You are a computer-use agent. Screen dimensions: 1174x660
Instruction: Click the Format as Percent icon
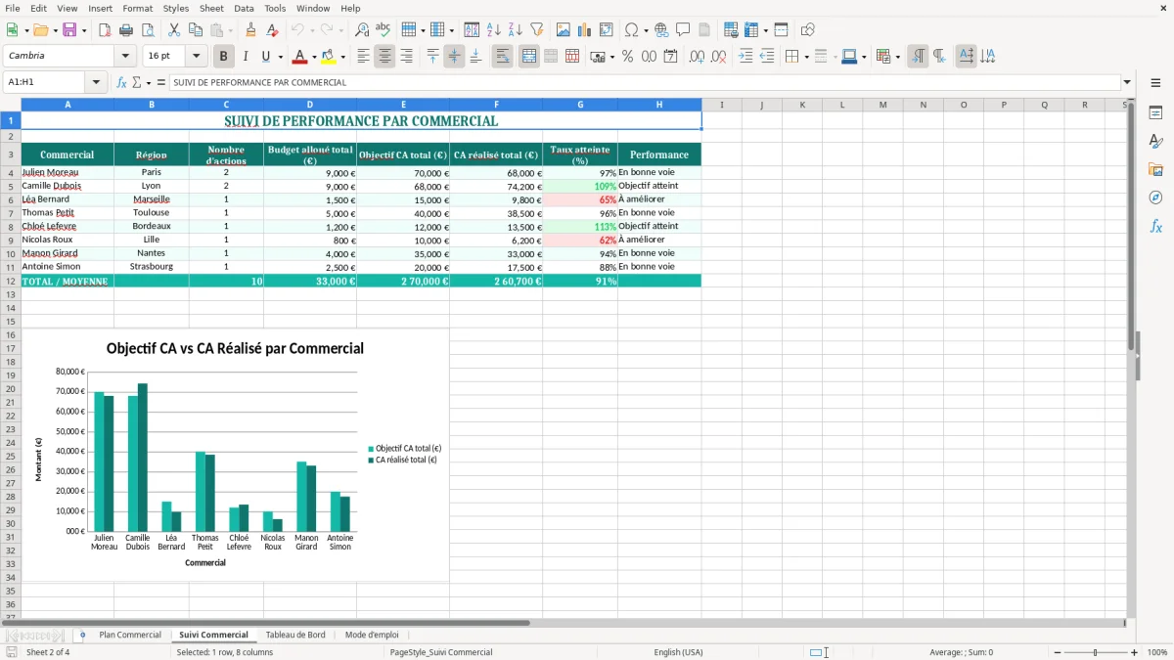coord(627,57)
